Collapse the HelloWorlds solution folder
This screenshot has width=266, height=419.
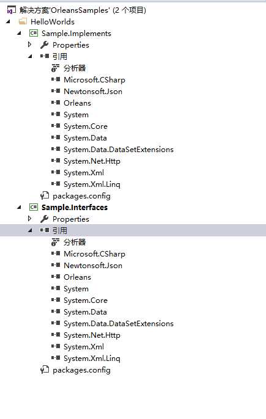tap(8, 21)
